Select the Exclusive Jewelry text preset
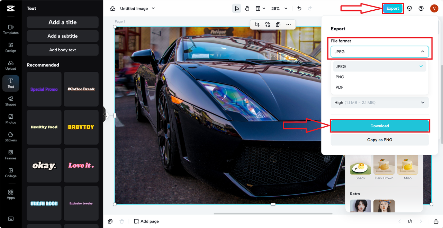This screenshot has width=443, height=228. (81, 204)
